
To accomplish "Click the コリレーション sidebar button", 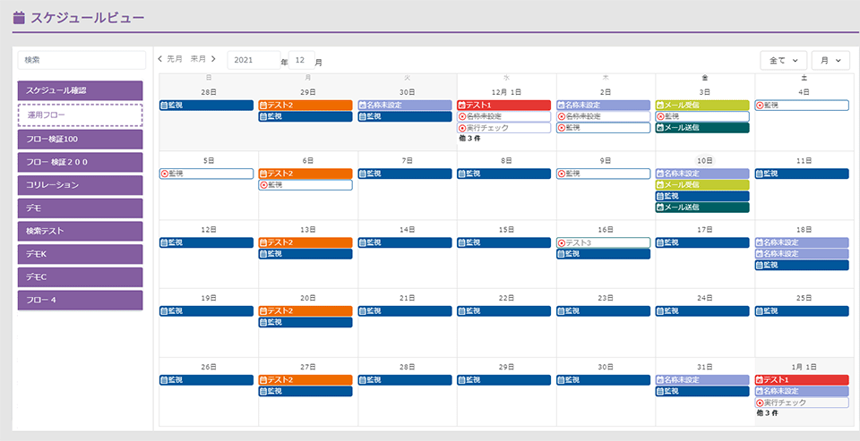I will pyautogui.click(x=80, y=185).
